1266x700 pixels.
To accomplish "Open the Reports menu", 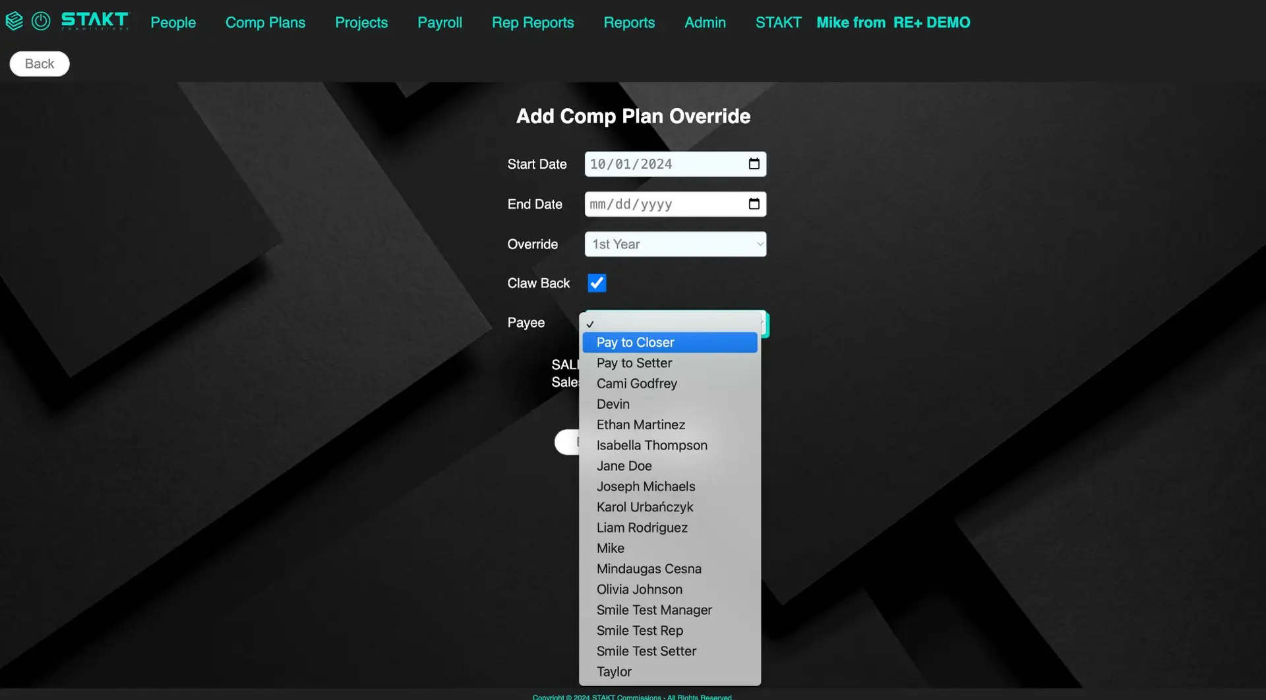I will (629, 22).
